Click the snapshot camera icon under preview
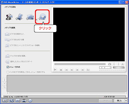Image resolution: width=129 pixels, height=104 pixels. (110, 64)
